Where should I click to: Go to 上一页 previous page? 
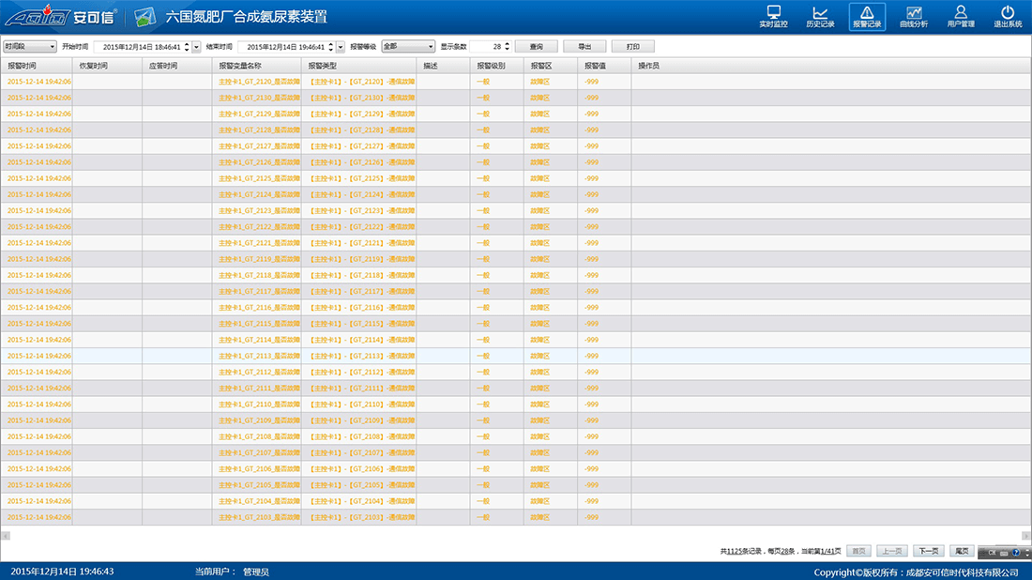click(892, 551)
